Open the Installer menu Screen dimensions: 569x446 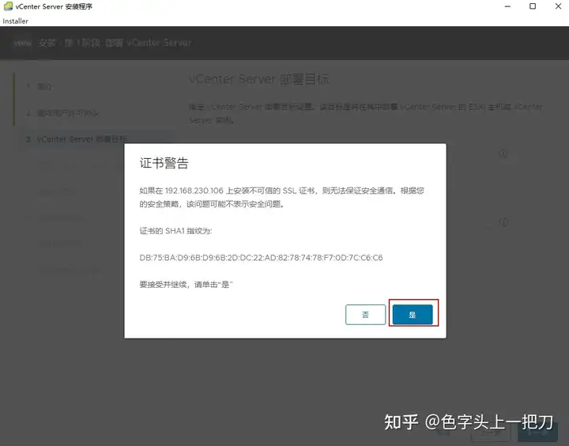pyautogui.click(x=15, y=21)
